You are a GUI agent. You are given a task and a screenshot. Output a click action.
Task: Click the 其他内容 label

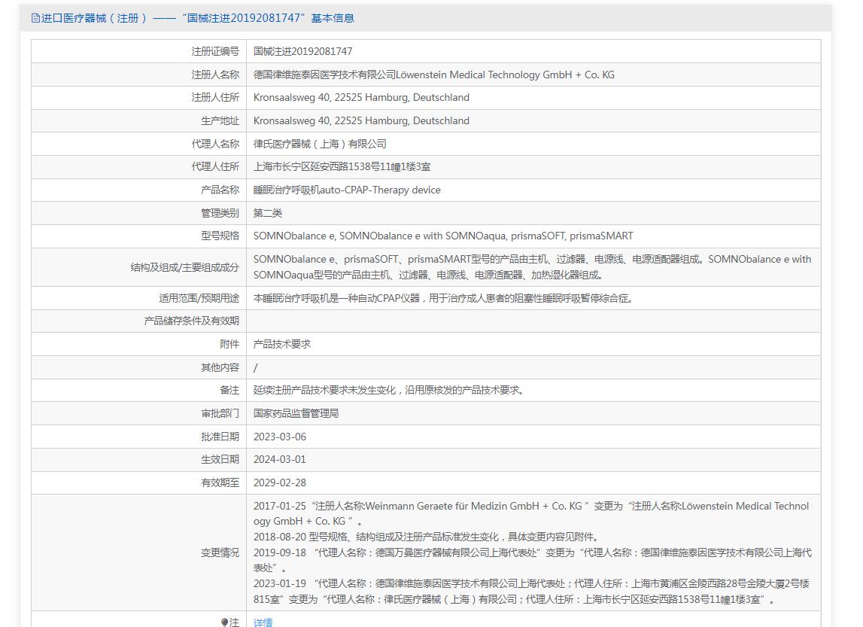[220, 367]
